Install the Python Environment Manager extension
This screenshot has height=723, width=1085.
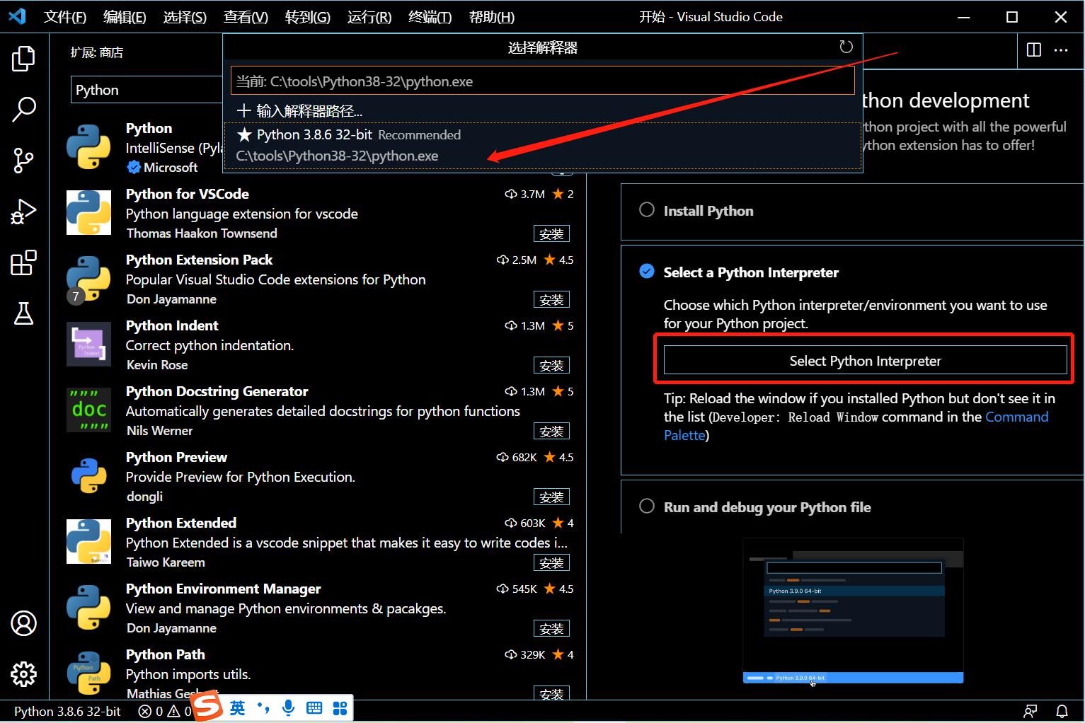click(x=551, y=628)
